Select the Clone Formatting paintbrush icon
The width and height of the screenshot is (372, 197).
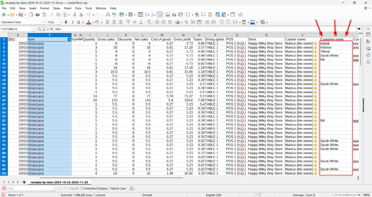[x=74, y=15]
